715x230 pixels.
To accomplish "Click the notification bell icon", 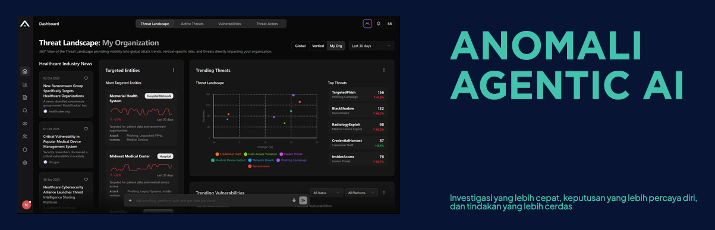I will 379,24.
